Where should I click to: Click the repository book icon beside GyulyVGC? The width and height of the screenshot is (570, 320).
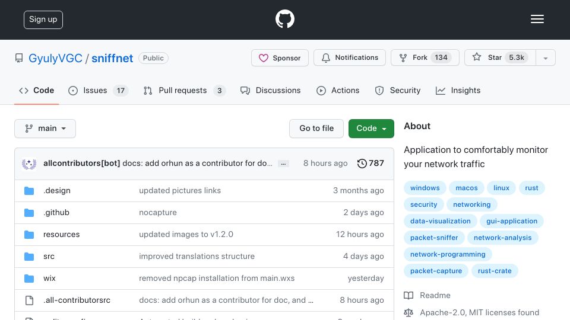(x=19, y=58)
